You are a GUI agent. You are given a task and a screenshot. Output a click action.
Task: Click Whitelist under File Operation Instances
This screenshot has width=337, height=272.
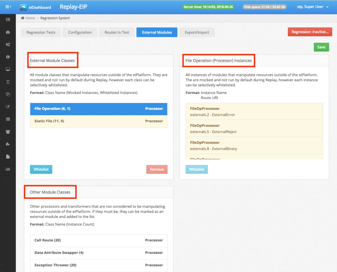[x=197, y=169]
